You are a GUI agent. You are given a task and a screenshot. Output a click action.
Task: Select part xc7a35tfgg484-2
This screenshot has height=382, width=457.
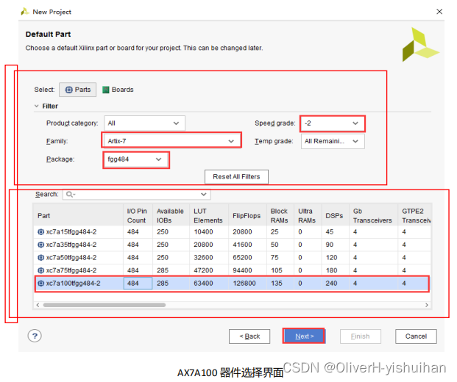tap(232, 245)
